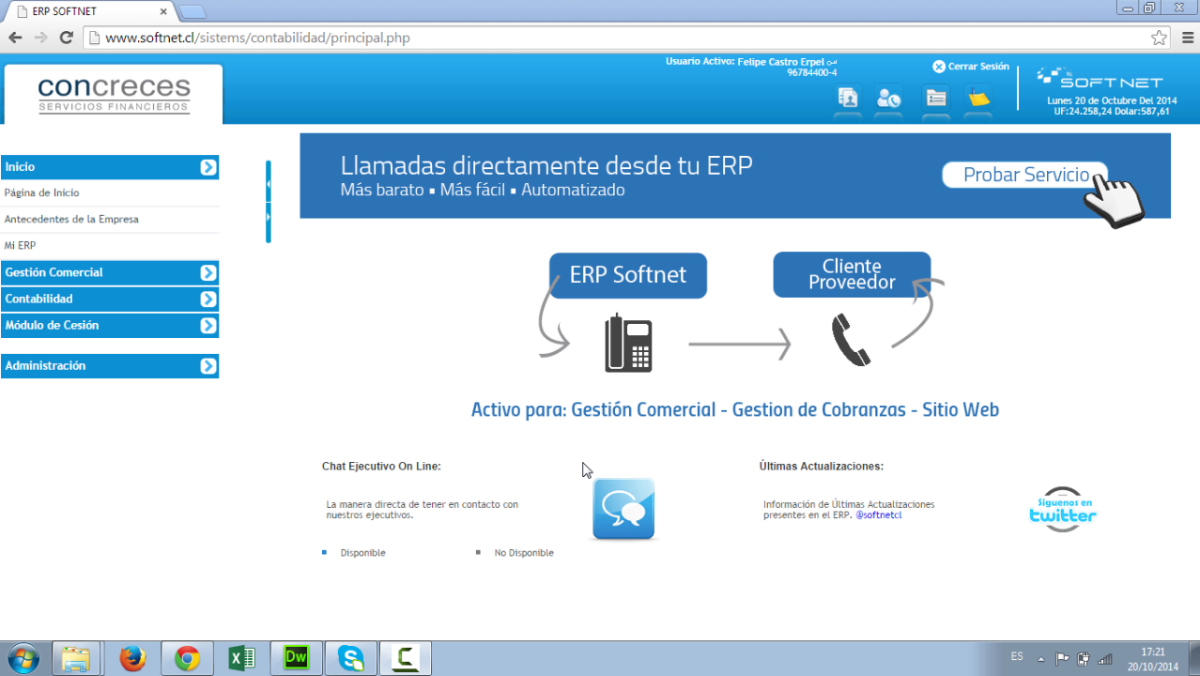Expand the Contabilidad section arrow
Screen dimensions: 1200x676
click(208, 299)
